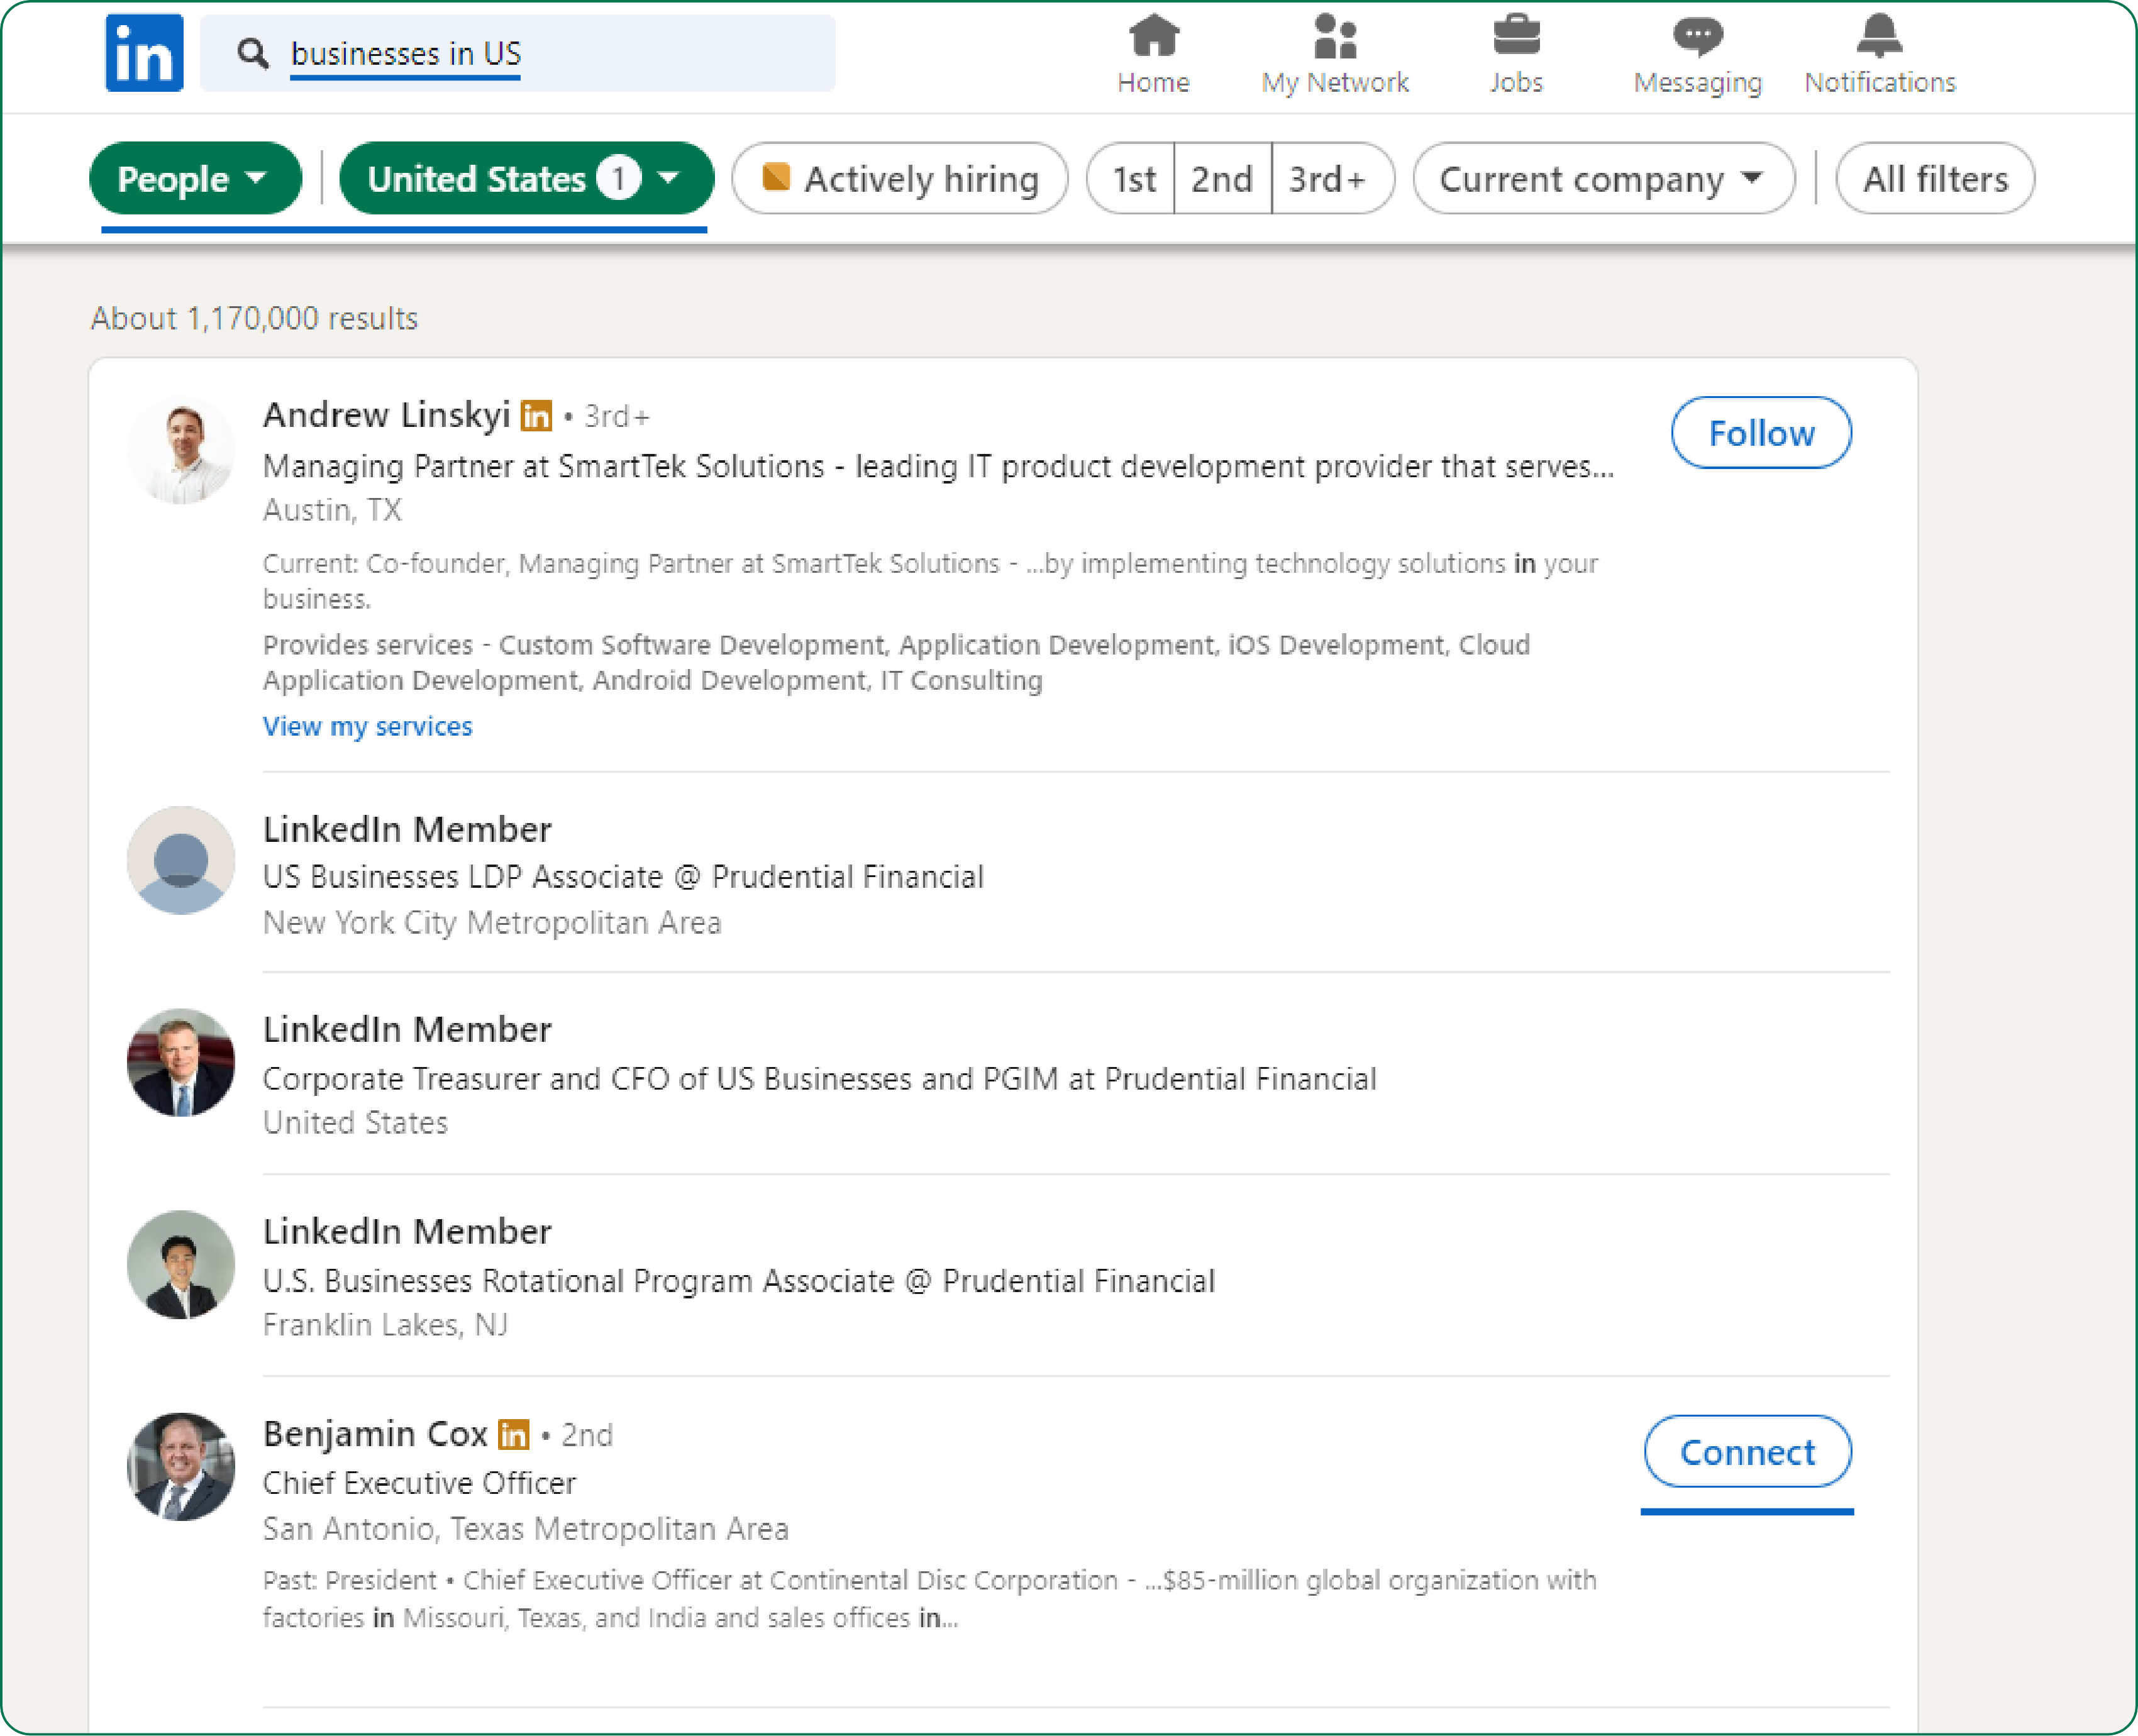
Task: Toggle the 2nd connections filter
Action: 1223,178
